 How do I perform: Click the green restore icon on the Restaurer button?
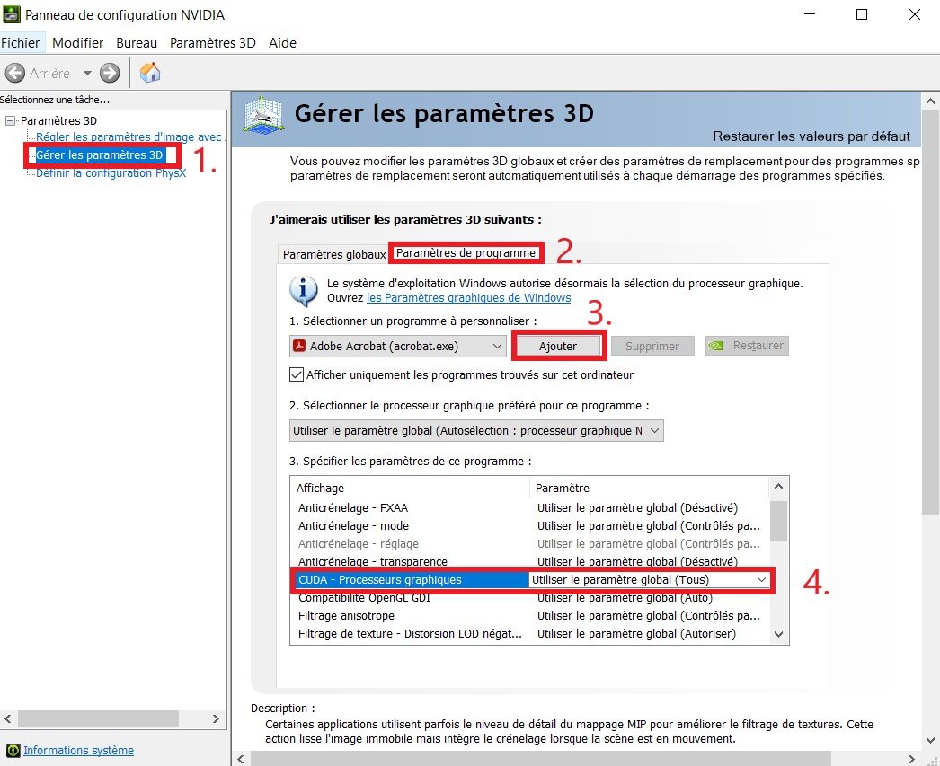pos(718,345)
